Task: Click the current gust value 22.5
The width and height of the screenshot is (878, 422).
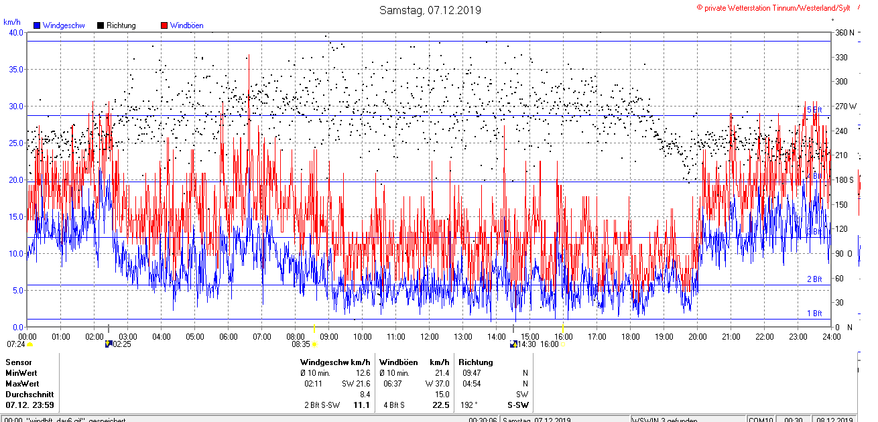Action: (x=441, y=405)
